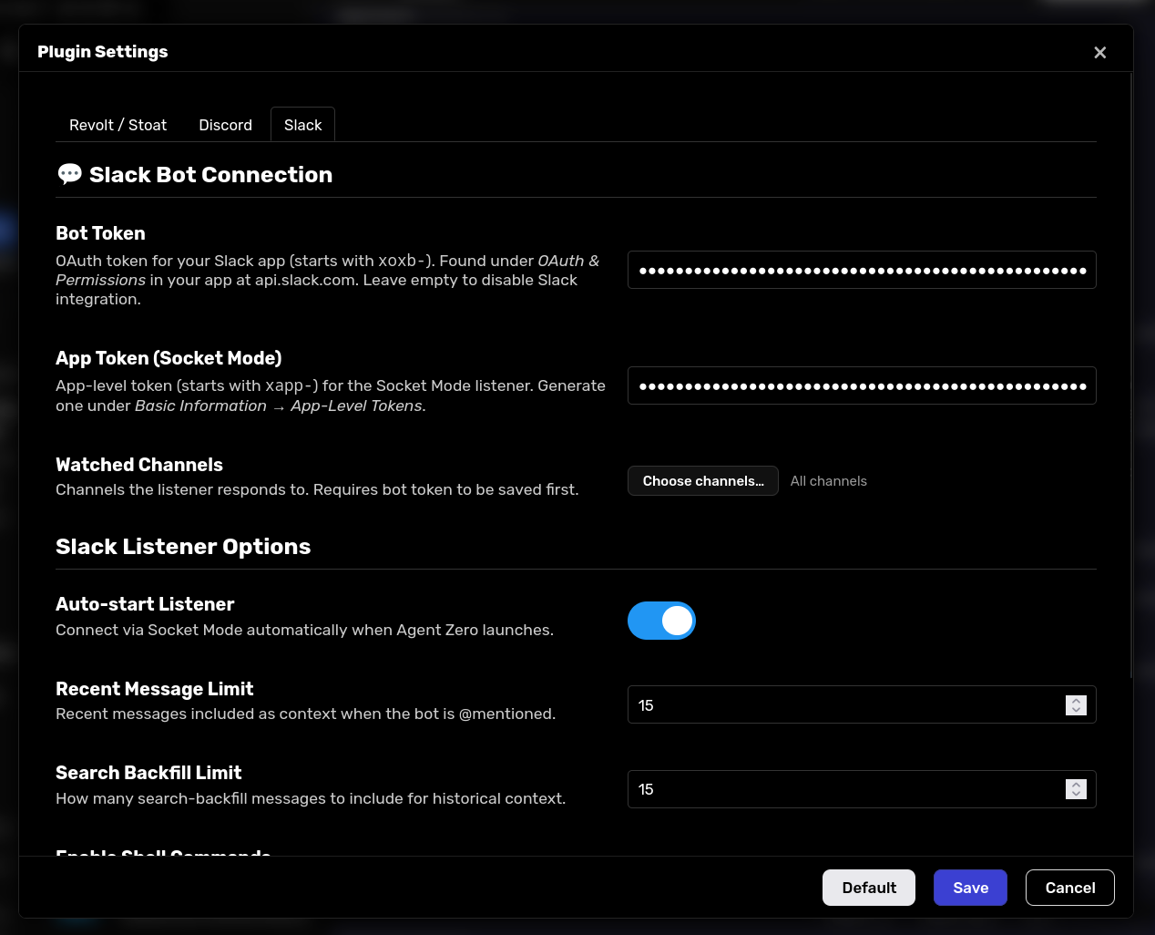The width and height of the screenshot is (1155, 935).
Task: Open the Choose channels picker
Action: (x=703, y=481)
